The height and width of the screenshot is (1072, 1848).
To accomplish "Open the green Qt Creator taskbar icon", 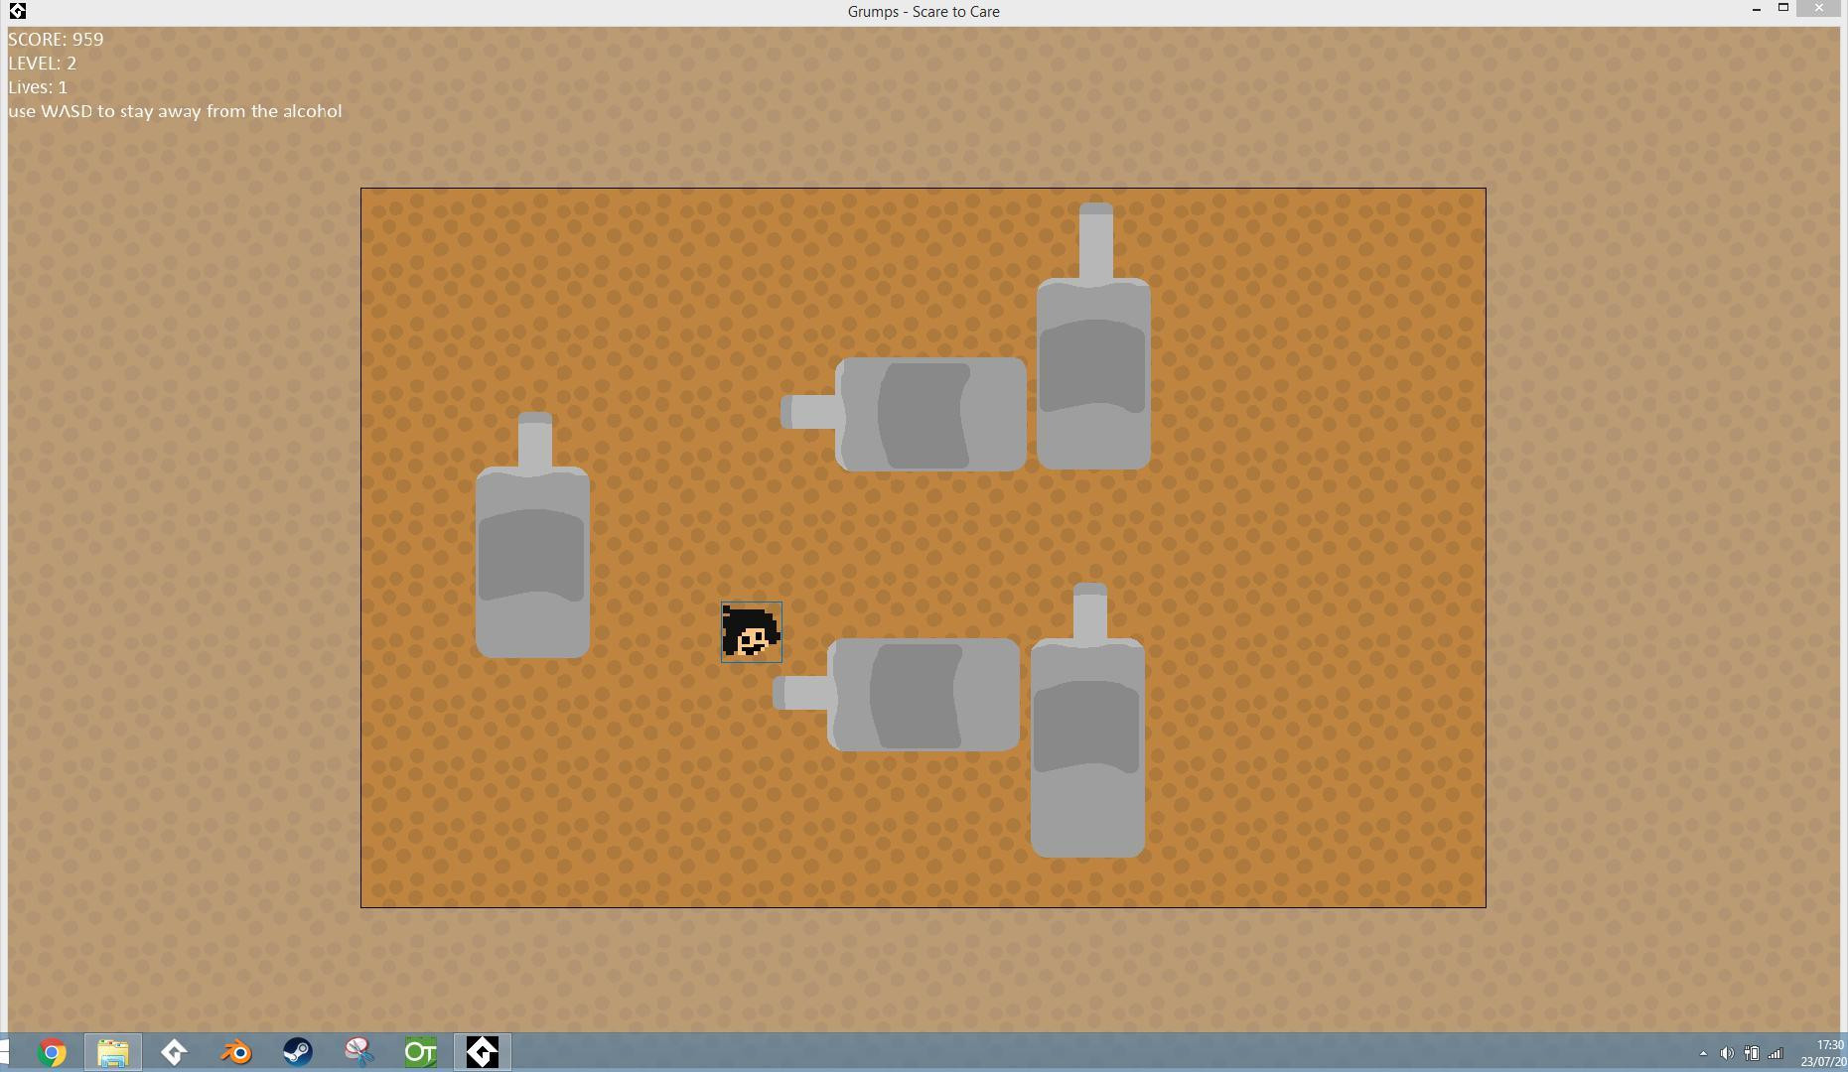I will [x=421, y=1052].
